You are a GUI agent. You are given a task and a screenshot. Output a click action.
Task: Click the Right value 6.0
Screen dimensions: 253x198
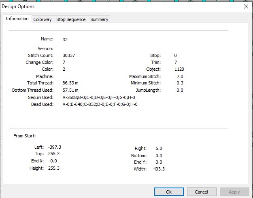click(x=159, y=148)
